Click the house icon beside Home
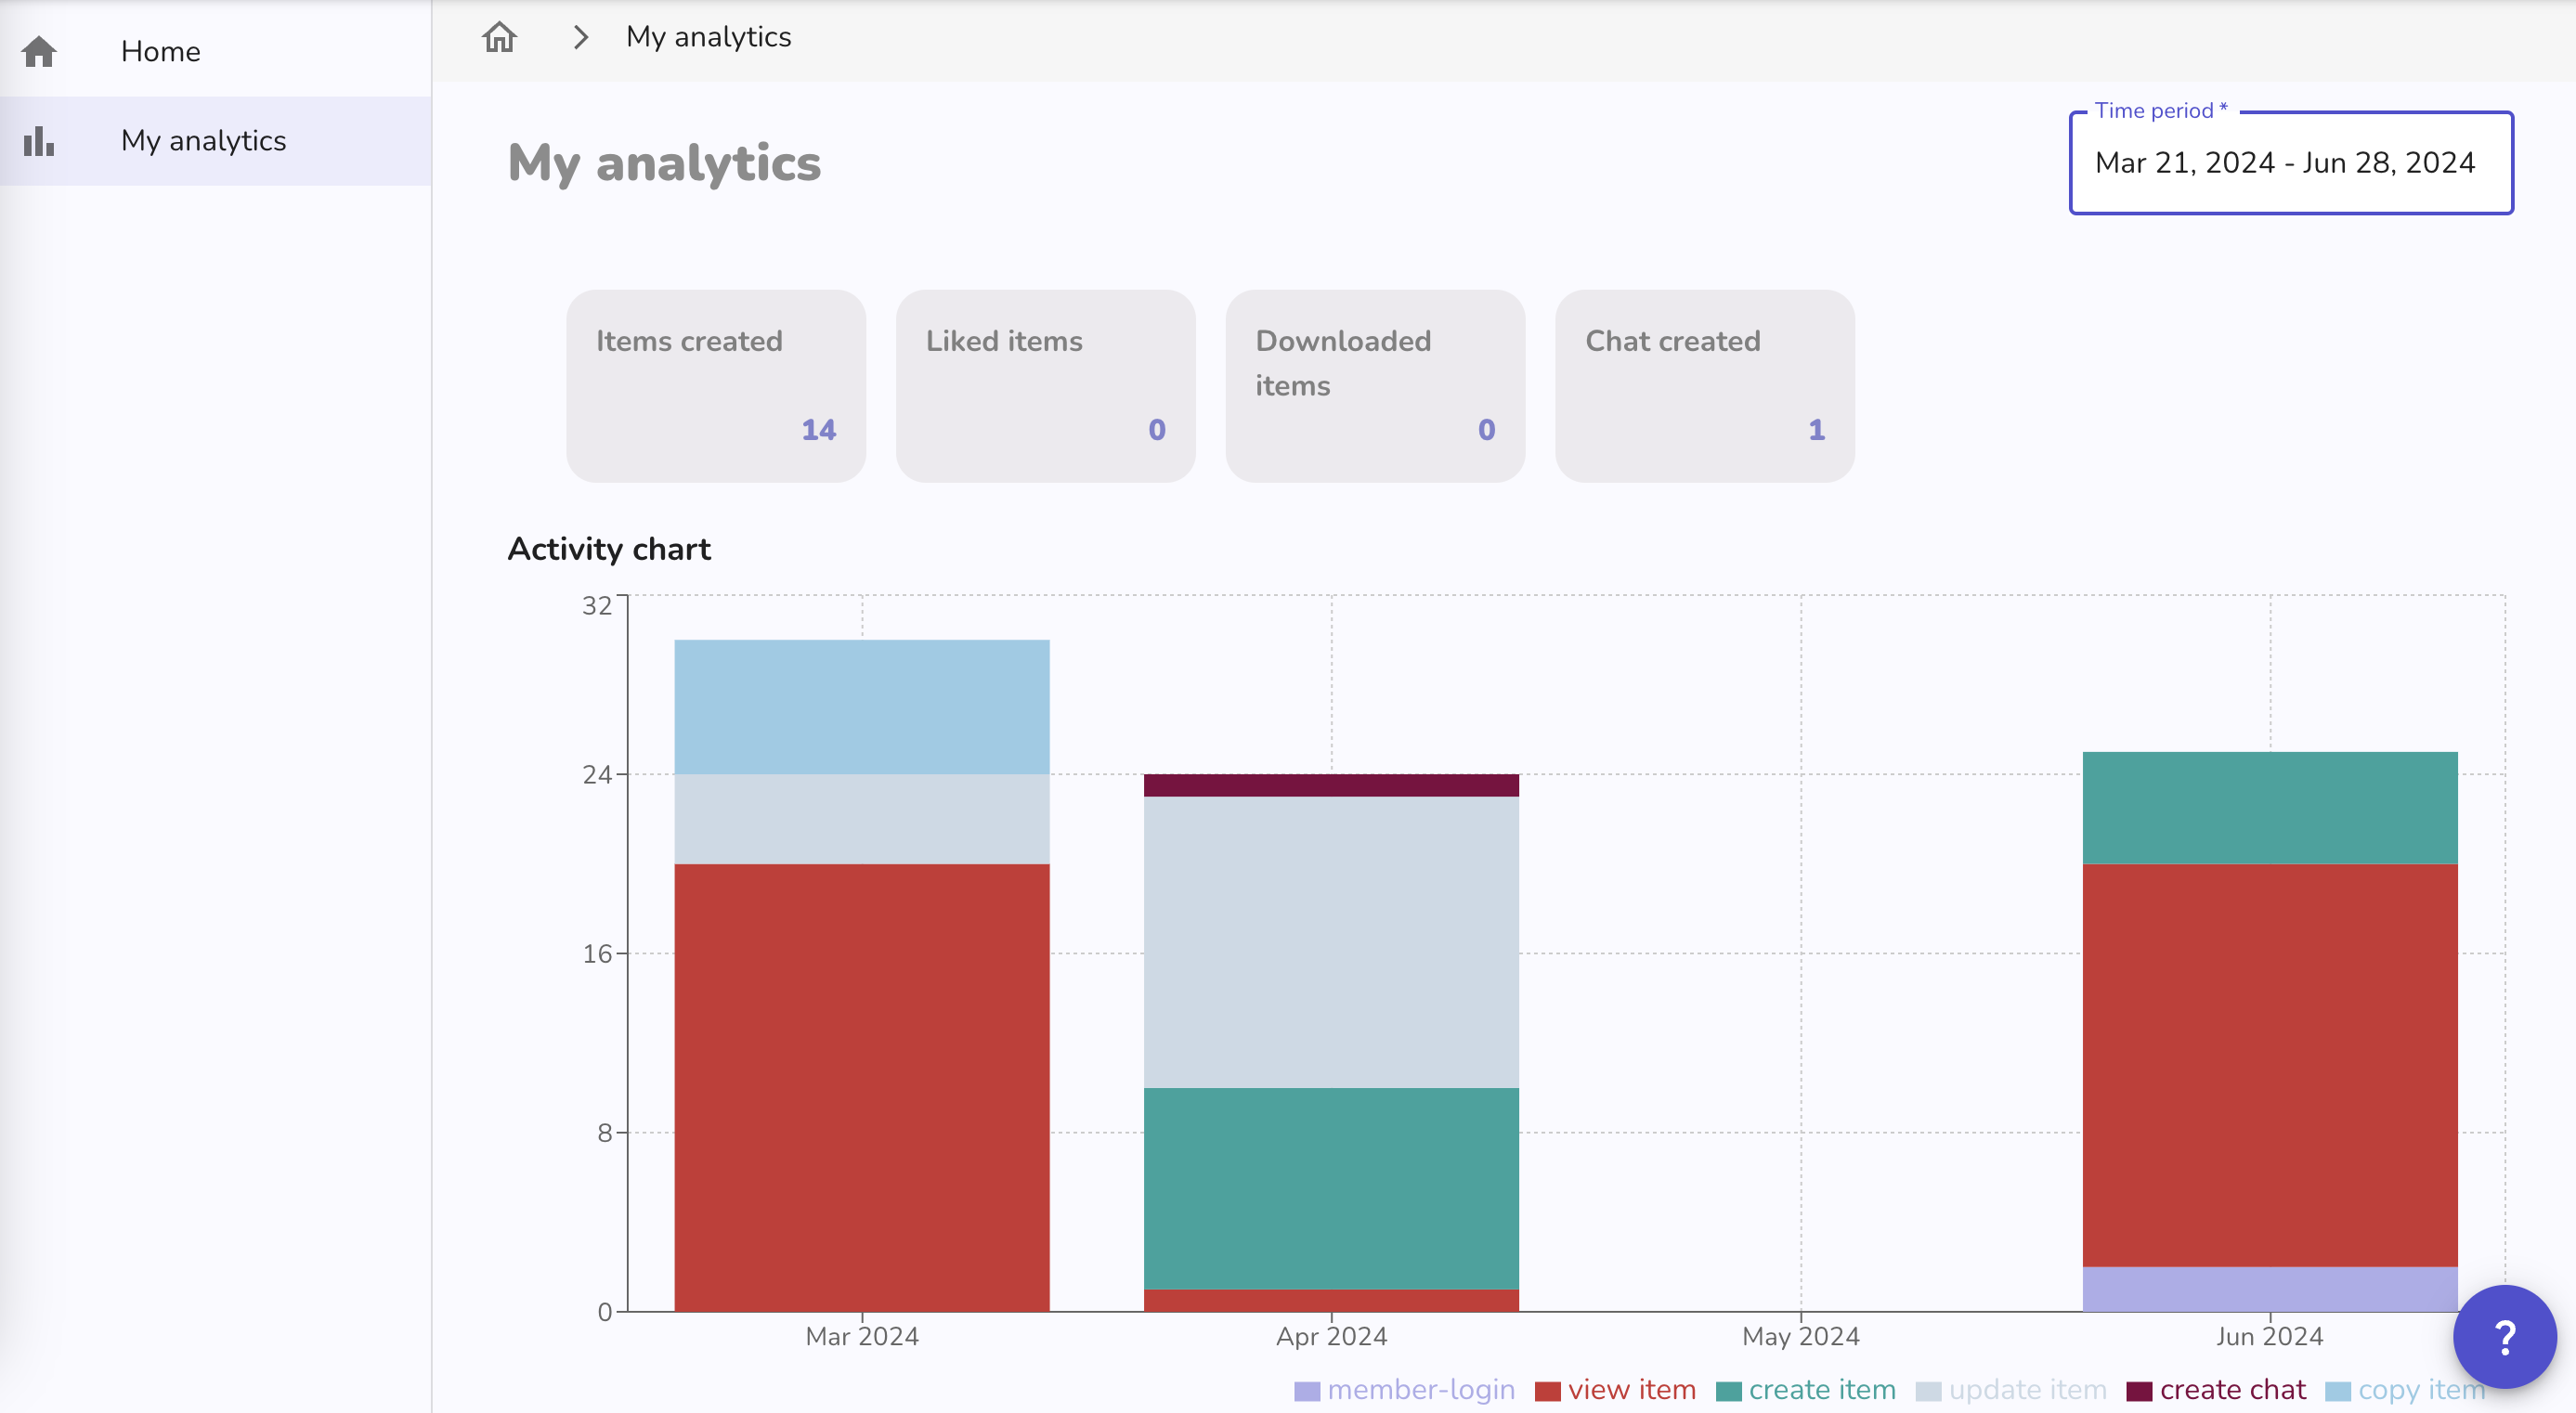This screenshot has height=1413, width=2576. pyautogui.click(x=37, y=50)
